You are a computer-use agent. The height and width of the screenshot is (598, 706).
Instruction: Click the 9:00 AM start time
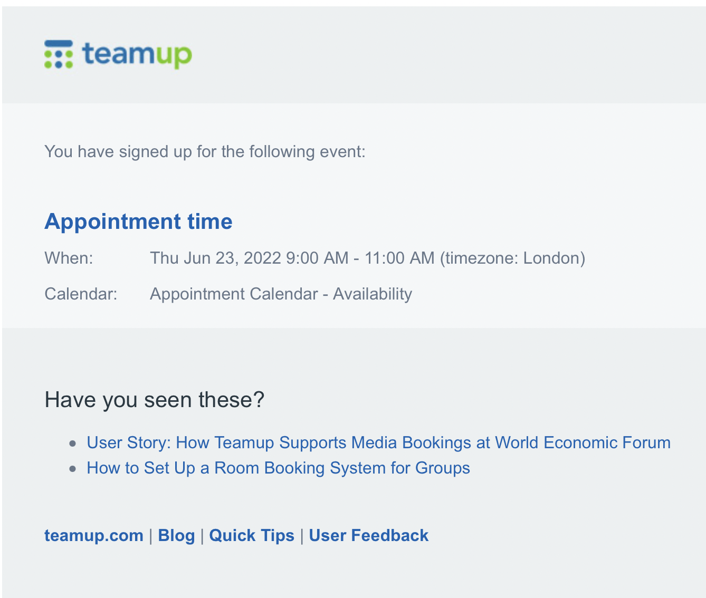tap(317, 258)
